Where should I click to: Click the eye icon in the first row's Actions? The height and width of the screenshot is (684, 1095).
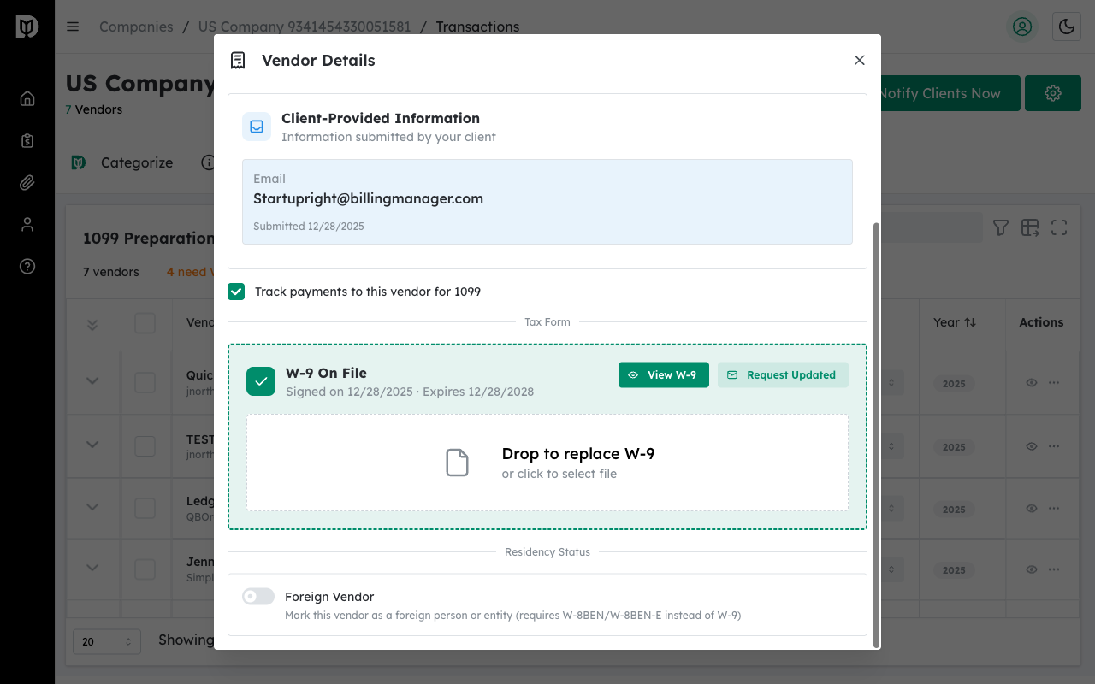tap(1031, 383)
